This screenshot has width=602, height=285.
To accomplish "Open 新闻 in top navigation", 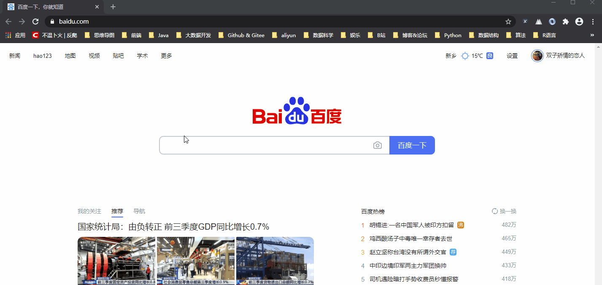I will [x=15, y=56].
